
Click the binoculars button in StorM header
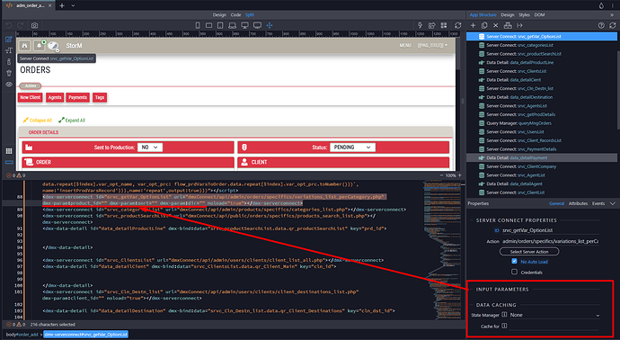pyautogui.click(x=25, y=46)
